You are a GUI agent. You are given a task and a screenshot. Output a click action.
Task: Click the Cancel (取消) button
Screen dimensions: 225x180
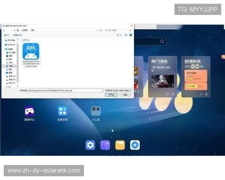[x=125, y=95]
